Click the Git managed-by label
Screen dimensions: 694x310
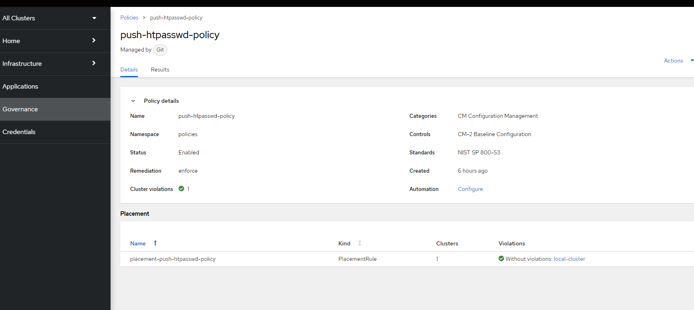160,50
